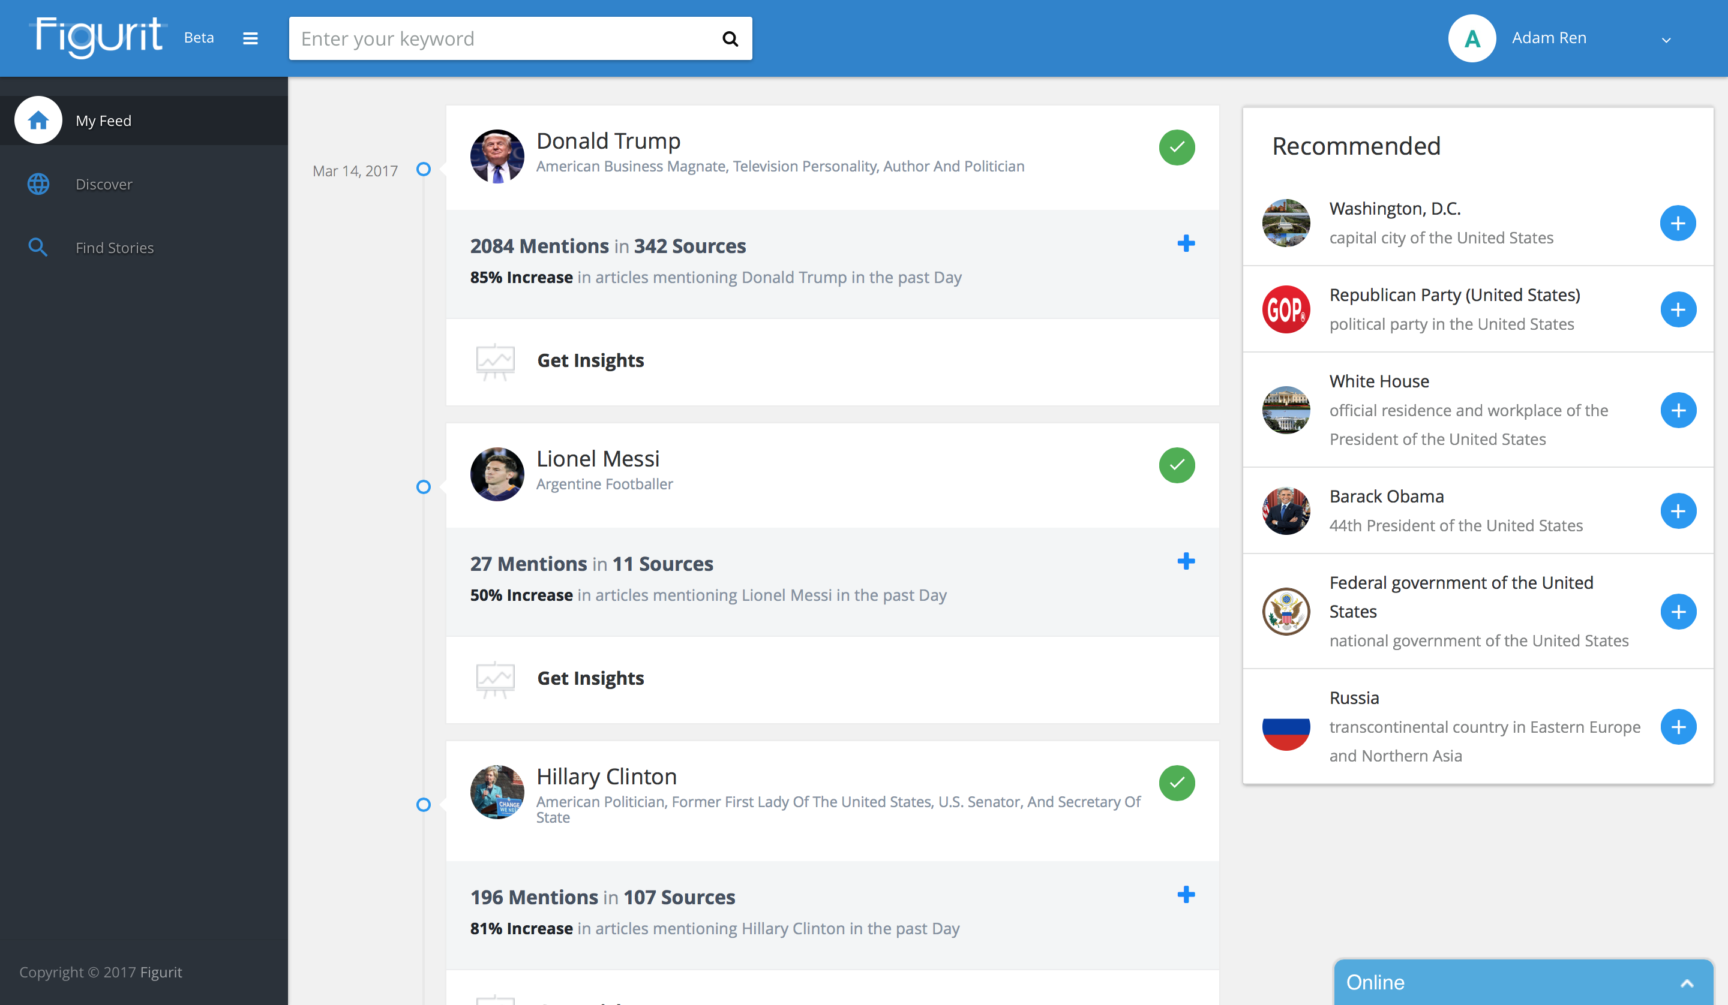This screenshot has width=1728, height=1005.
Task: Click the Mar 14, 2017 date label
Action: click(x=355, y=171)
